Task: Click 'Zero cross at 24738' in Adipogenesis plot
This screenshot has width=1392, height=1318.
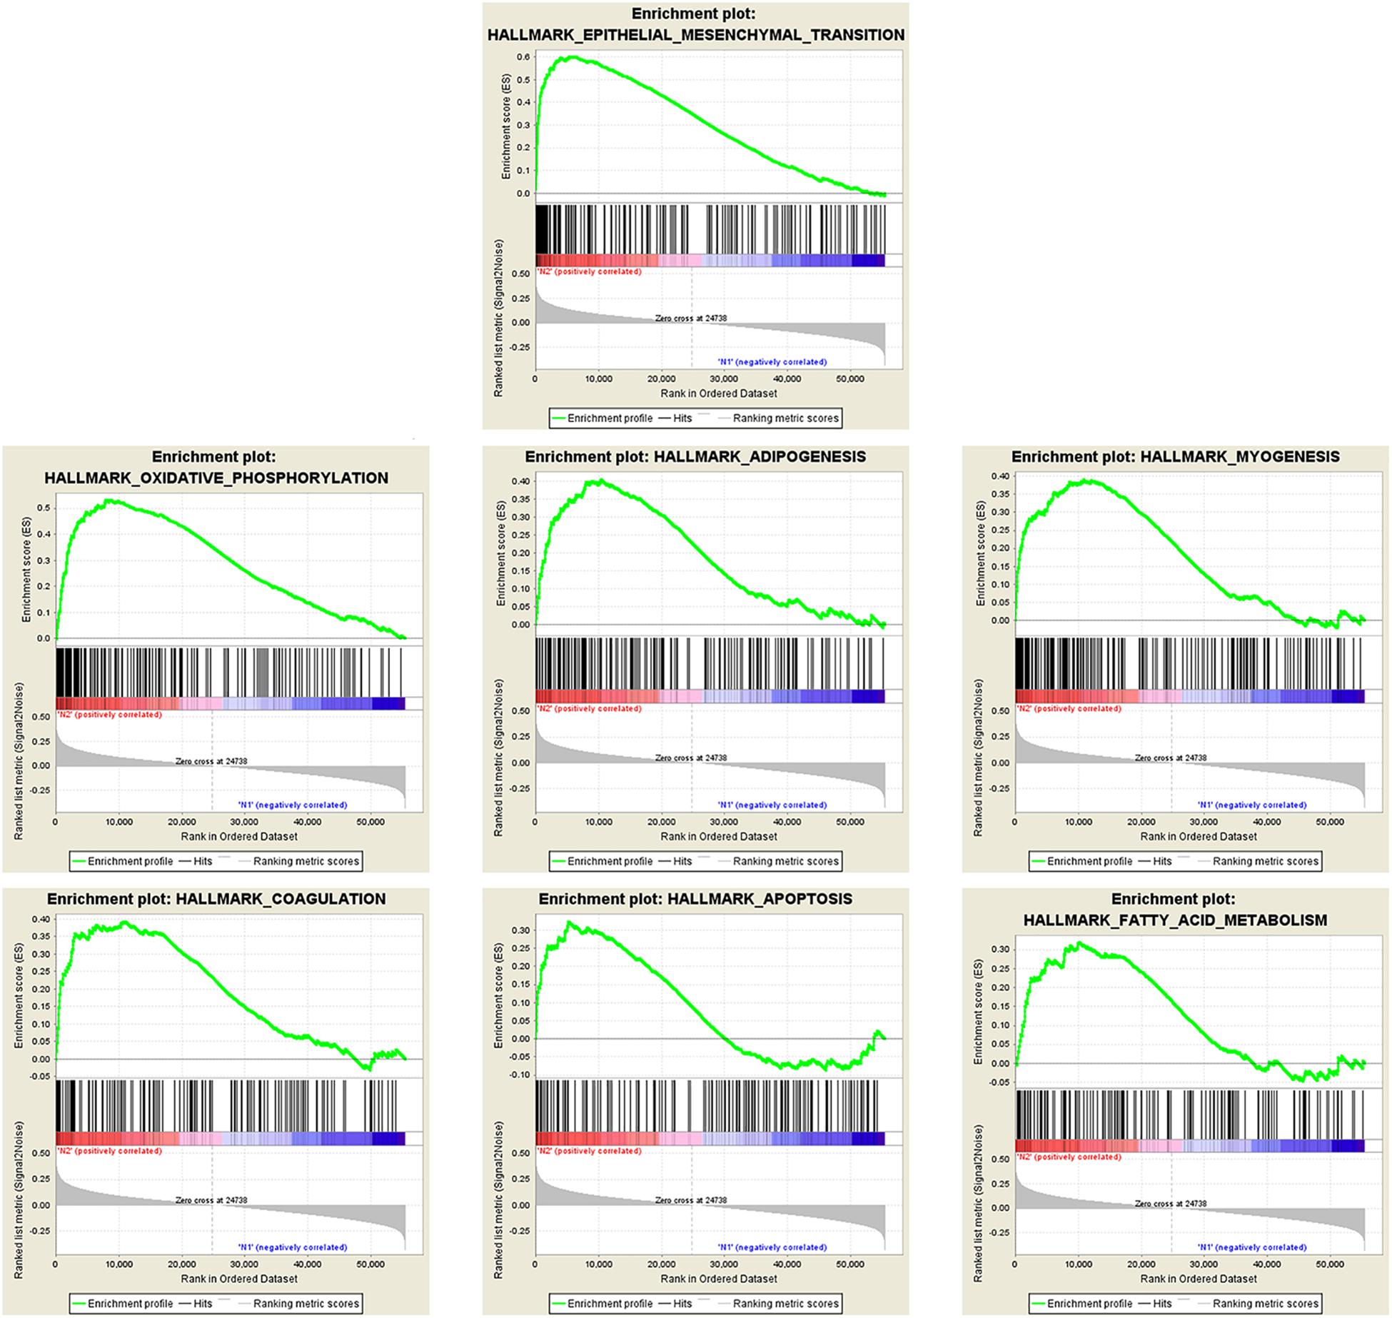Action: click(x=691, y=758)
